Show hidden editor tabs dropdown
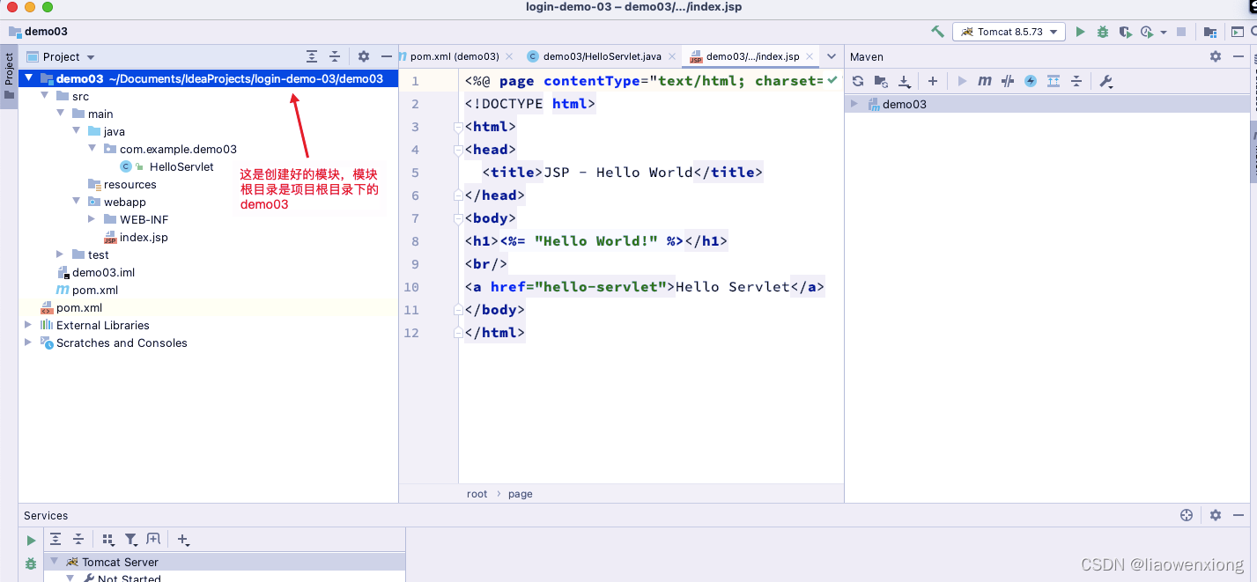 (x=832, y=56)
